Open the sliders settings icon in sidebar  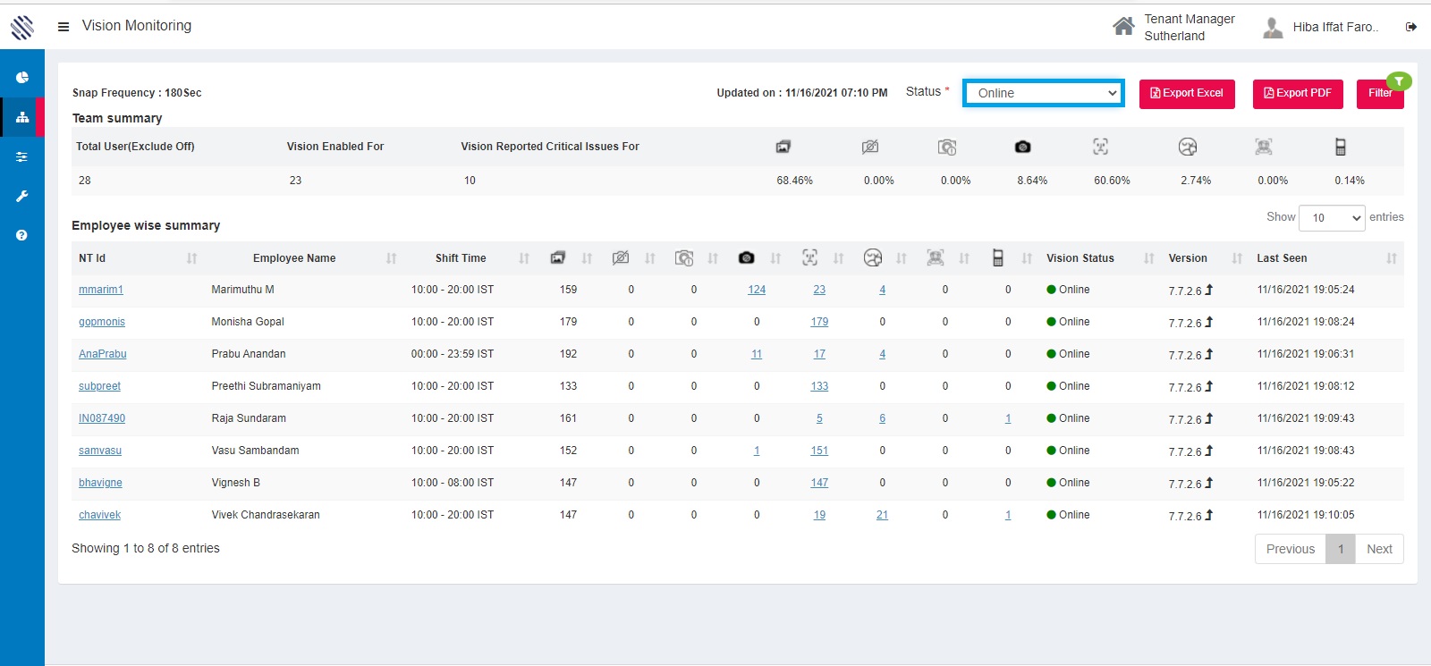click(x=22, y=157)
